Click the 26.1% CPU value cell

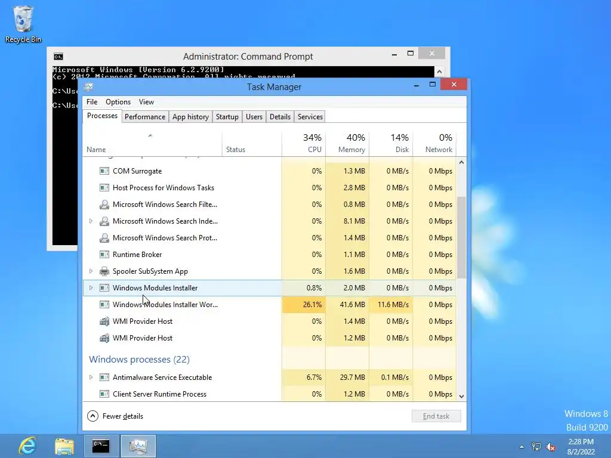[304, 305]
